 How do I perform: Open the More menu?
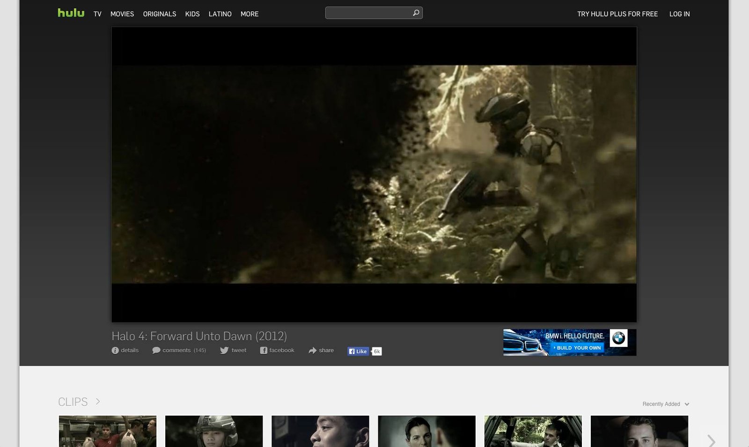pos(250,14)
